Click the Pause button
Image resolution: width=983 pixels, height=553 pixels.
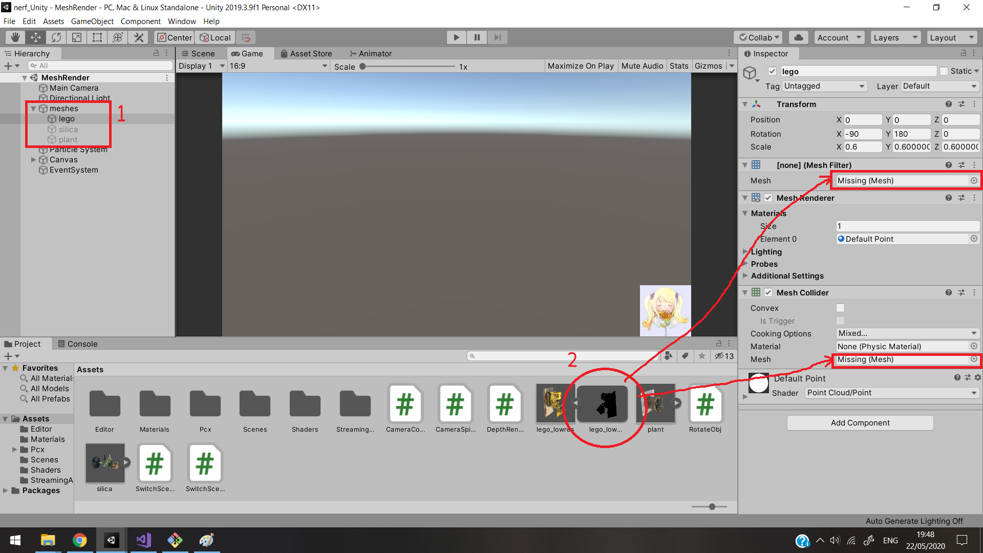click(477, 37)
